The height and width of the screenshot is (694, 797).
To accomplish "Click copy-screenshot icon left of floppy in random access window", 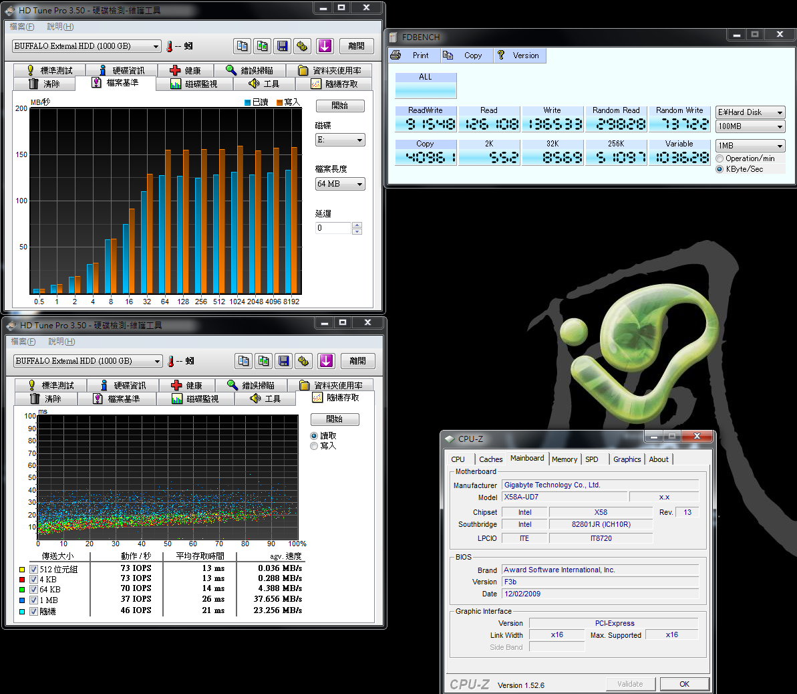I will 264,361.
